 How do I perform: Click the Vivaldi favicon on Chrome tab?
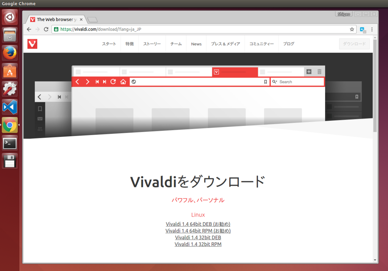[x=33, y=19]
